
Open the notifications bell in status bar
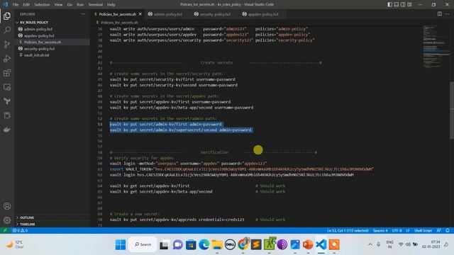pos(448,230)
